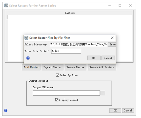This screenshot has width=141, height=118.
Task: Minimize the Select Rasters window
Action: pyautogui.click(x=110, y=6)
